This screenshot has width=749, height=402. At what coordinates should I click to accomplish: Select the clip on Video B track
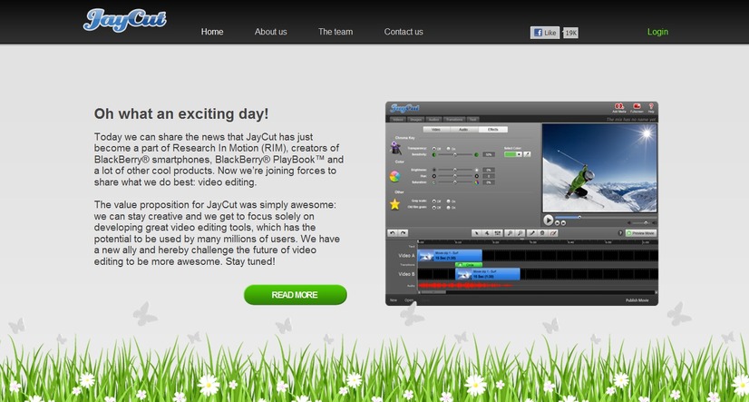click(x=488, y=274)
